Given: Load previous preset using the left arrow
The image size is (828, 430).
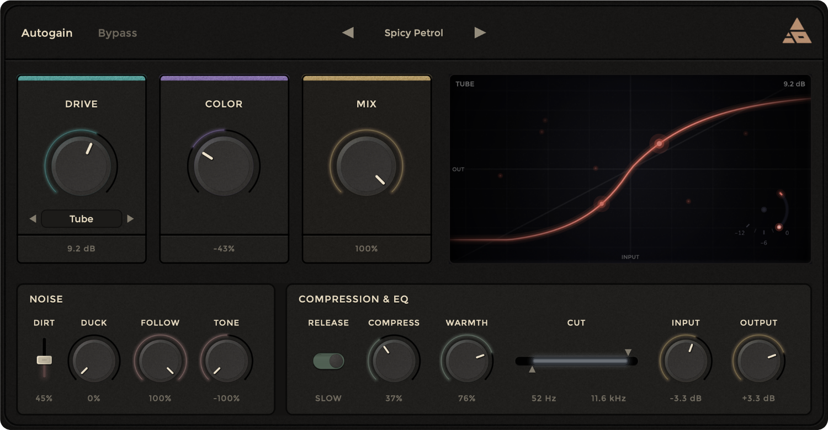Looking at the screenshot, I should click(348, 33).
